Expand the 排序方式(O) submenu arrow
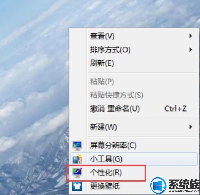This screenshot has height=195, width=200. pos(191,50)
